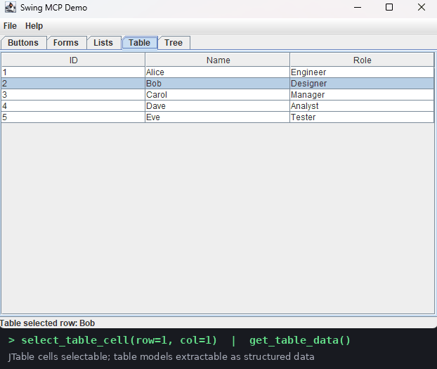Select the ID cell in Alice's row
The height and width of the screenshot is (369, 437).
point(73,72)
